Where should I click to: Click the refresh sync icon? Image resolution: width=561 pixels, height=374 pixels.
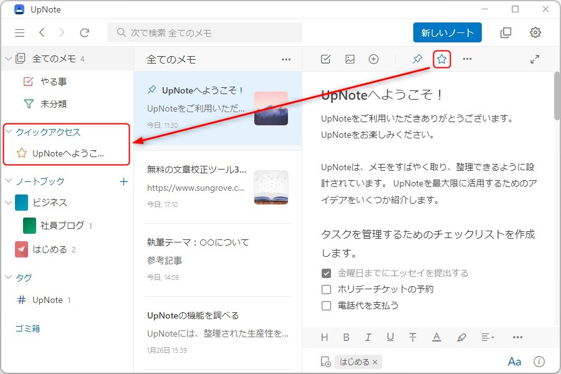tap(84, 33)
